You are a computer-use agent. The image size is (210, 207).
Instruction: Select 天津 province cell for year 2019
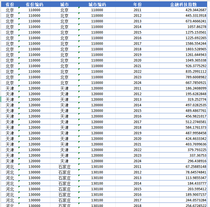[10, 133]
